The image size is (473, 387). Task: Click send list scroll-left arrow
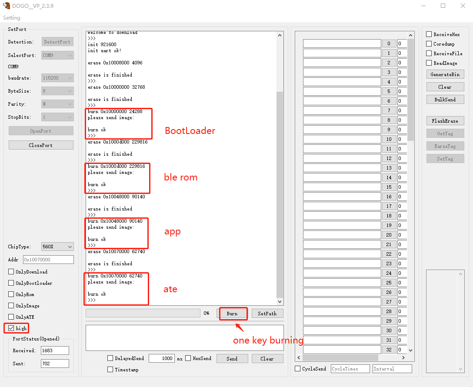299,357
